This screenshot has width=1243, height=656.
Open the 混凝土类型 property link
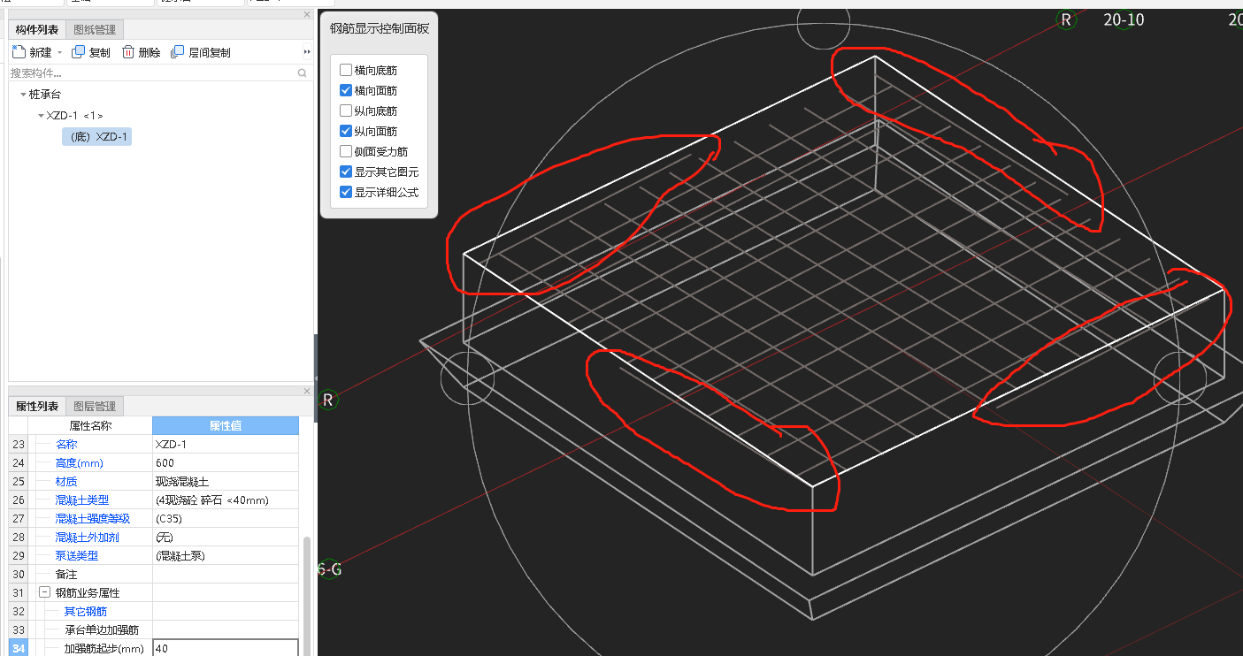(x=84, y=500)
